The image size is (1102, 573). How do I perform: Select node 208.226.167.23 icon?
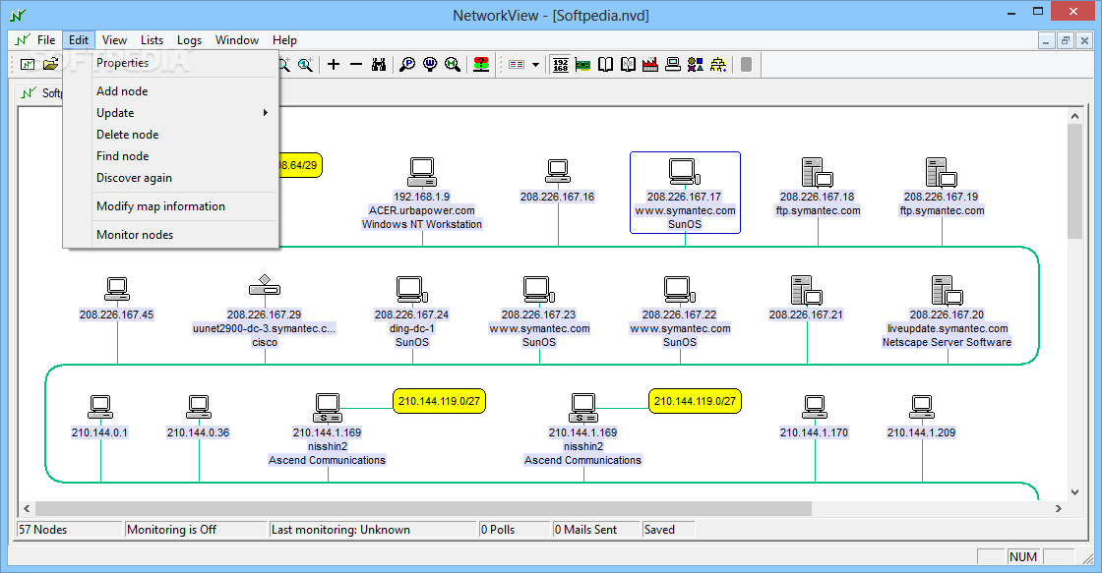539,290
